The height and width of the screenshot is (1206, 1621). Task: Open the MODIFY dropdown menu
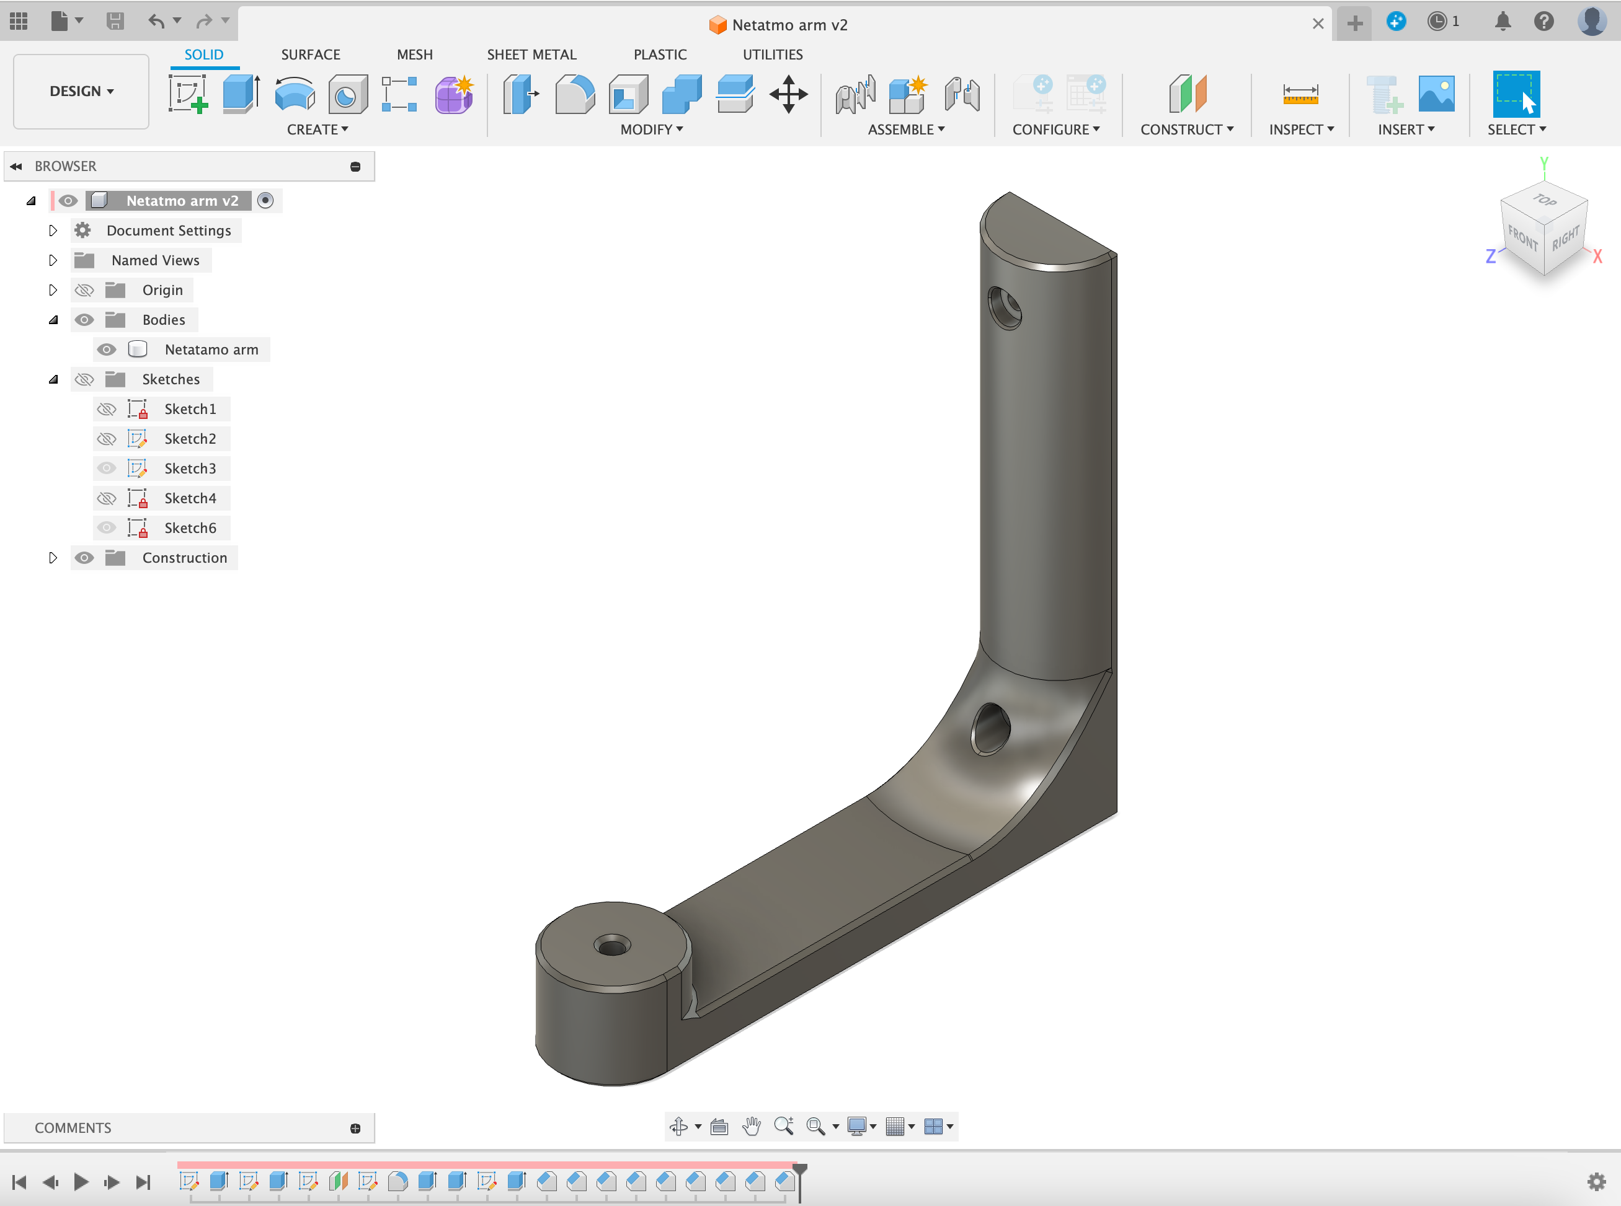652,129
